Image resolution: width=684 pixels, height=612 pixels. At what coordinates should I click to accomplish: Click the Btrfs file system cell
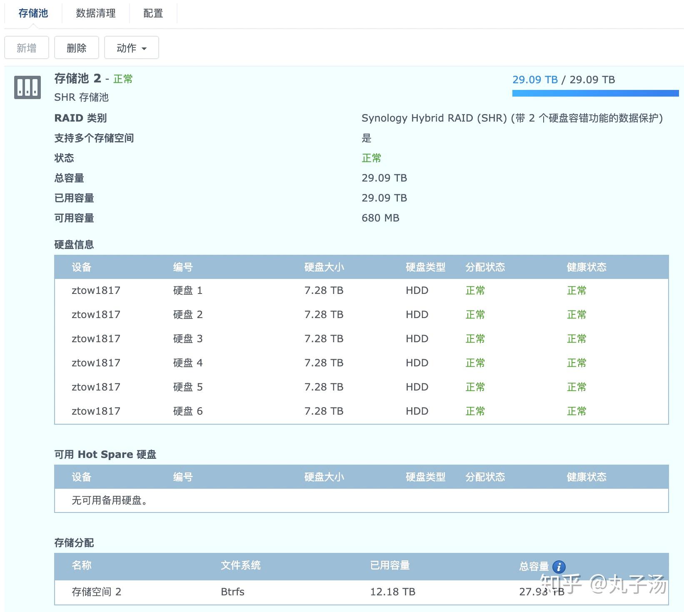[x=232, y=592]
